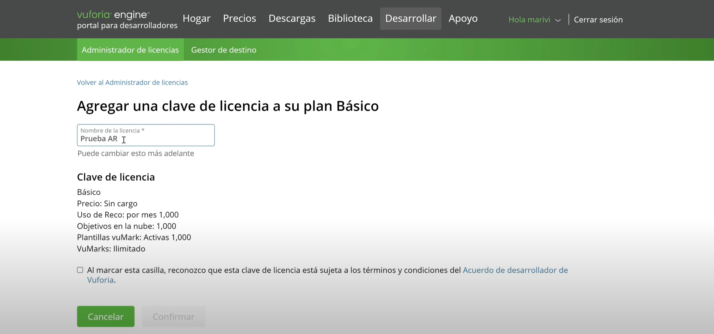
Task: Open the Hogar menu item
Action: (x=196, y=18)
